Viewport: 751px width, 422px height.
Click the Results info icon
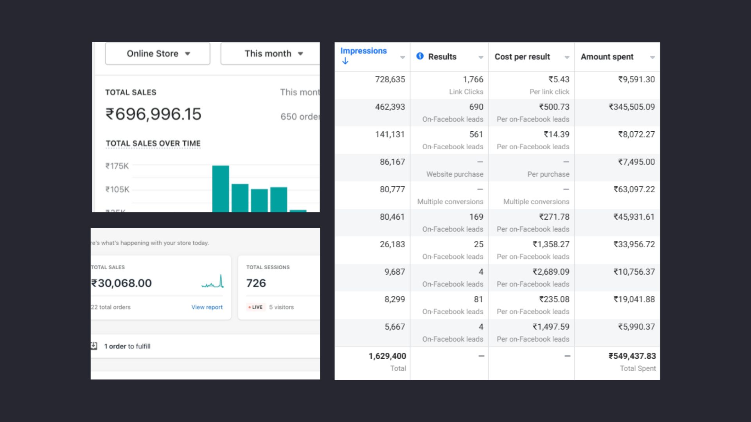pos(420,56)
